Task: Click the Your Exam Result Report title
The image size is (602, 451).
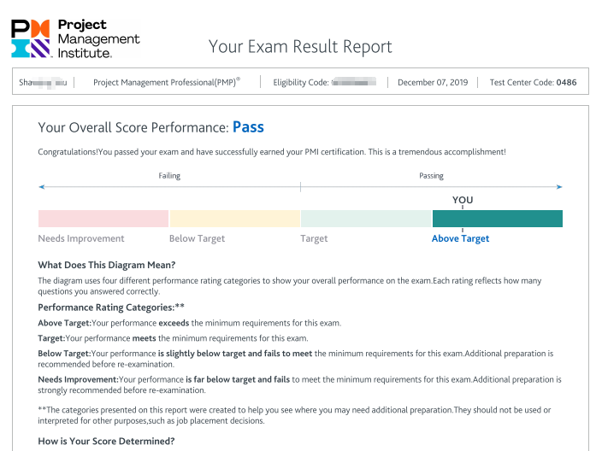Action: click(300, 46)
